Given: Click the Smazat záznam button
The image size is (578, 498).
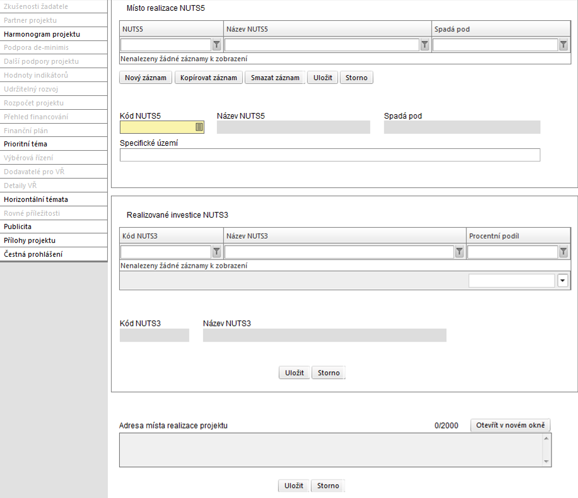Looking at the screenshot, I should tap(275, 78).
